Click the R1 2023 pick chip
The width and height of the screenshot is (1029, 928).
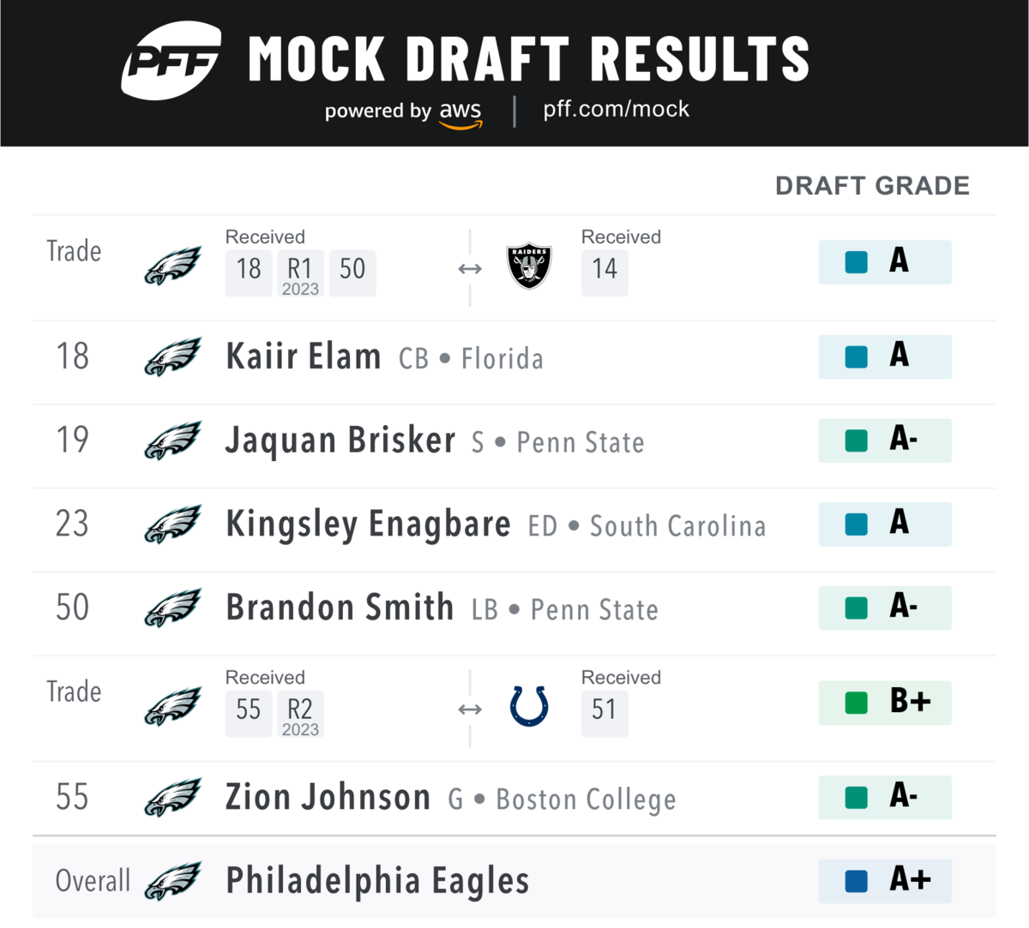pos(300,274)
